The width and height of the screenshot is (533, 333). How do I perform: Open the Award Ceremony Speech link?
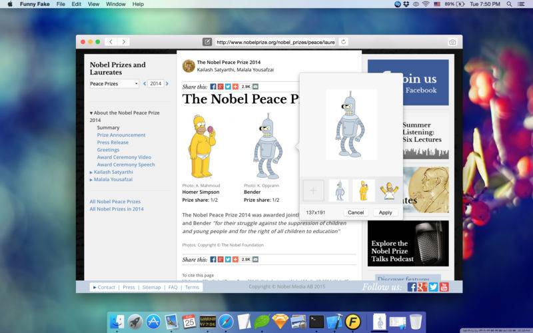pyautogui.click(x=126, y=165)
